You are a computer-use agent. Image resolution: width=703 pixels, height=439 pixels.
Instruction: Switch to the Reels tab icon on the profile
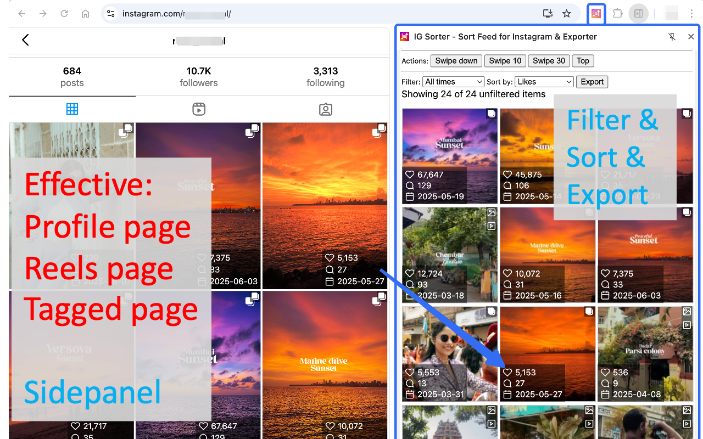click(199, 109)
